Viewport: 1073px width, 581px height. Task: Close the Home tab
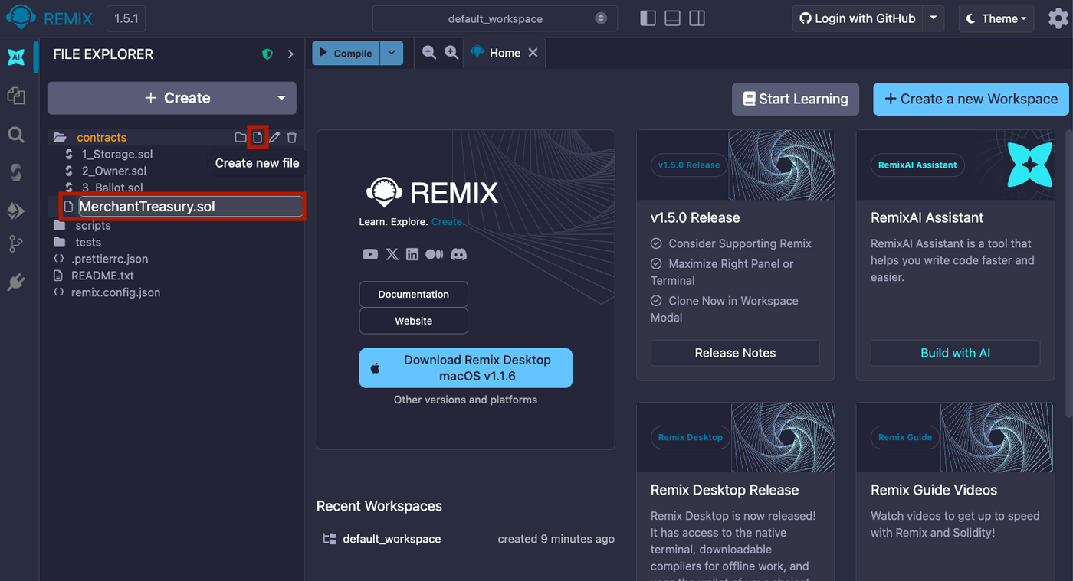tap(533, 53)
